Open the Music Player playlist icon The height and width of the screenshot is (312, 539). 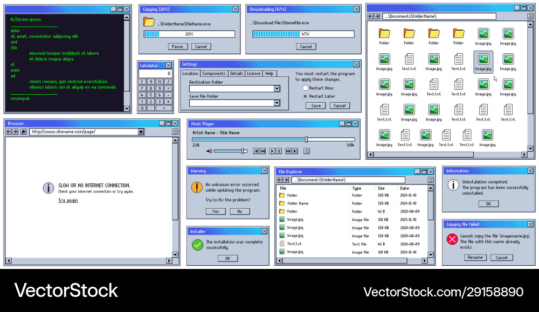point(307,151)
